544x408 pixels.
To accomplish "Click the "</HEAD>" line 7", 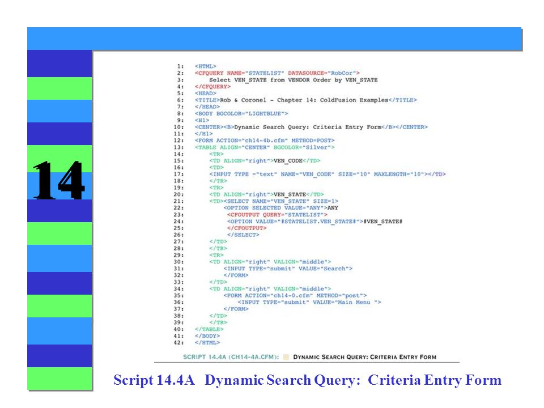I will [207, 107].
